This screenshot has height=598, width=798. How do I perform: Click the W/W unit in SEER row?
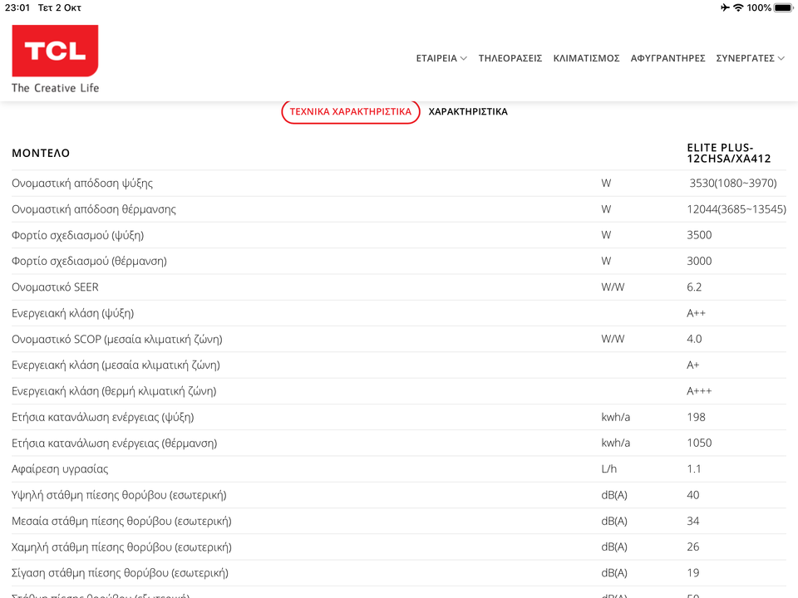613,287
